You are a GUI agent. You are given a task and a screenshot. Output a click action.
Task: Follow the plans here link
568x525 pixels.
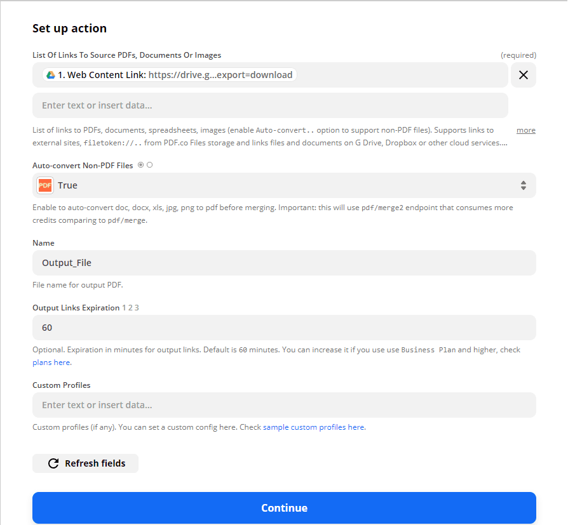[x=51, y=362]
